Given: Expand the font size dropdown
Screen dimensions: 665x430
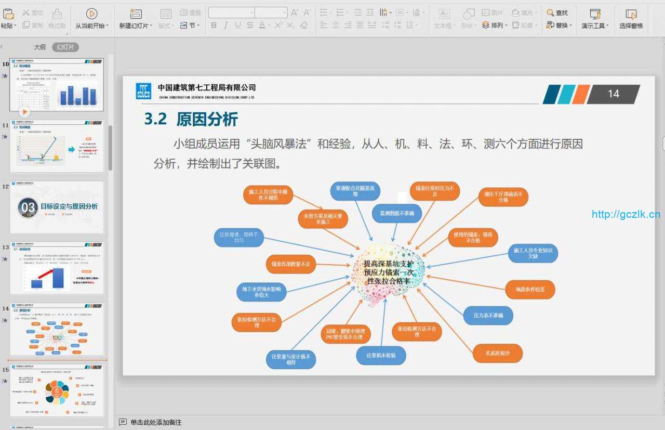Looking at the screenshot, I should (x=284, y=12).
